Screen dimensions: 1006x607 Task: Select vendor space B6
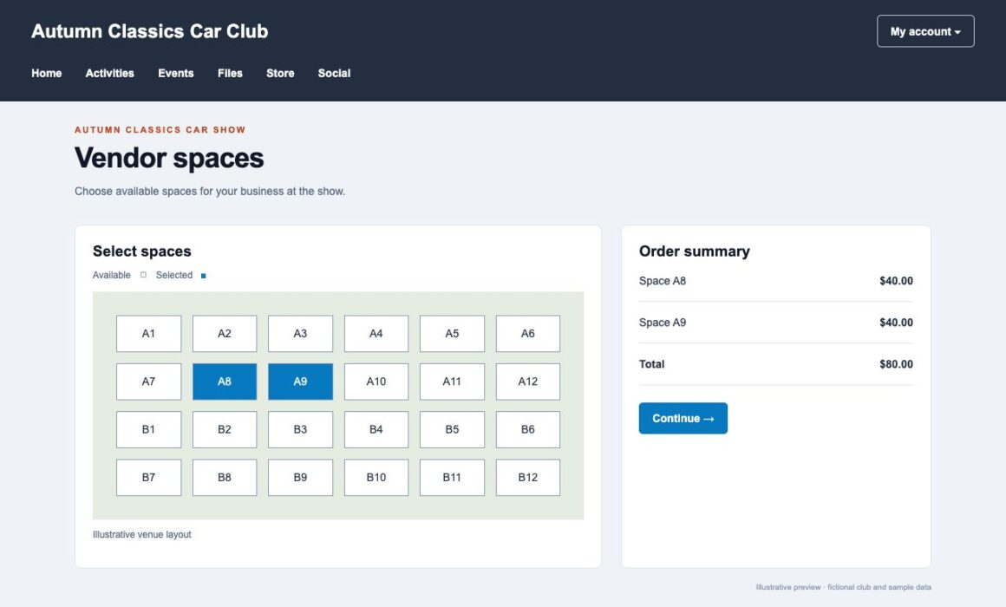click(x=528, y=430)
